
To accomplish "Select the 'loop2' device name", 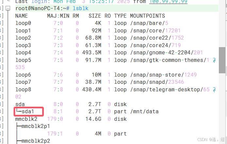I will tap(23, 38).
